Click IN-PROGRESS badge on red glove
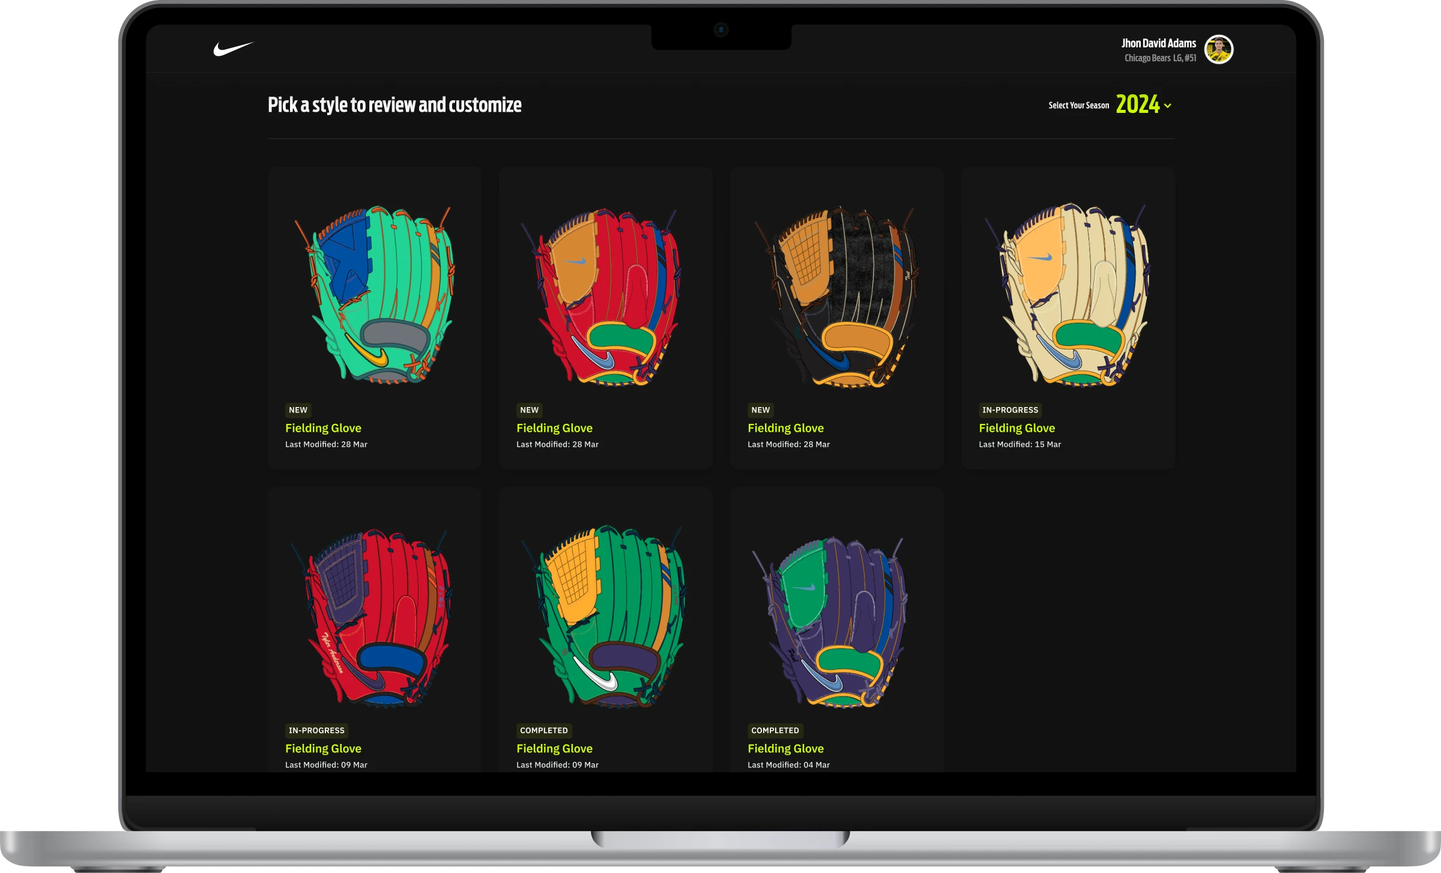The height and width of the screenshot is (873, 1441). (316, 731)
